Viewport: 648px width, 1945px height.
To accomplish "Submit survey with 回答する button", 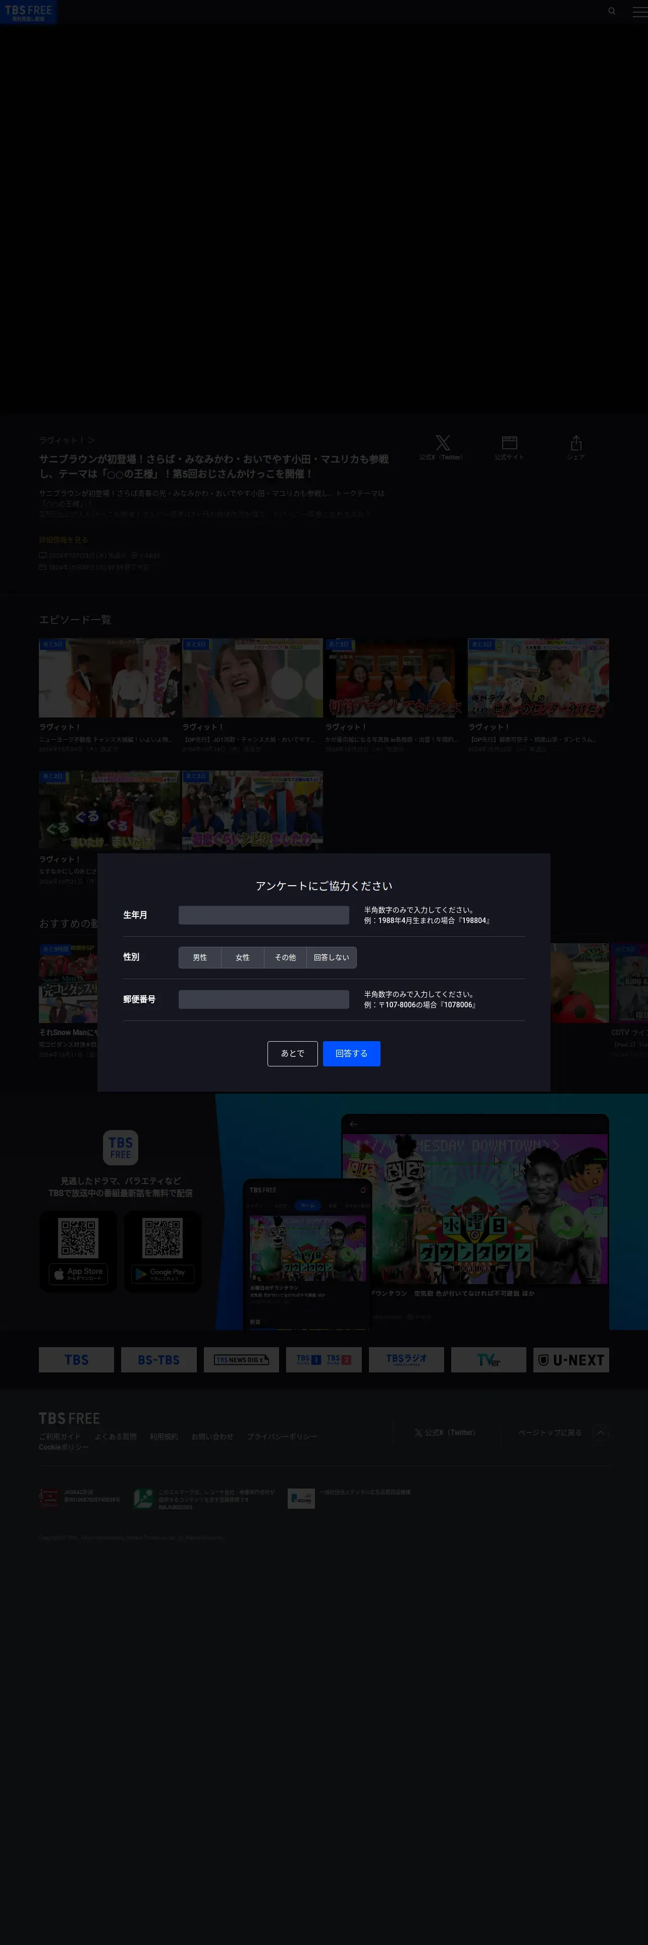I will point(352,1053).
